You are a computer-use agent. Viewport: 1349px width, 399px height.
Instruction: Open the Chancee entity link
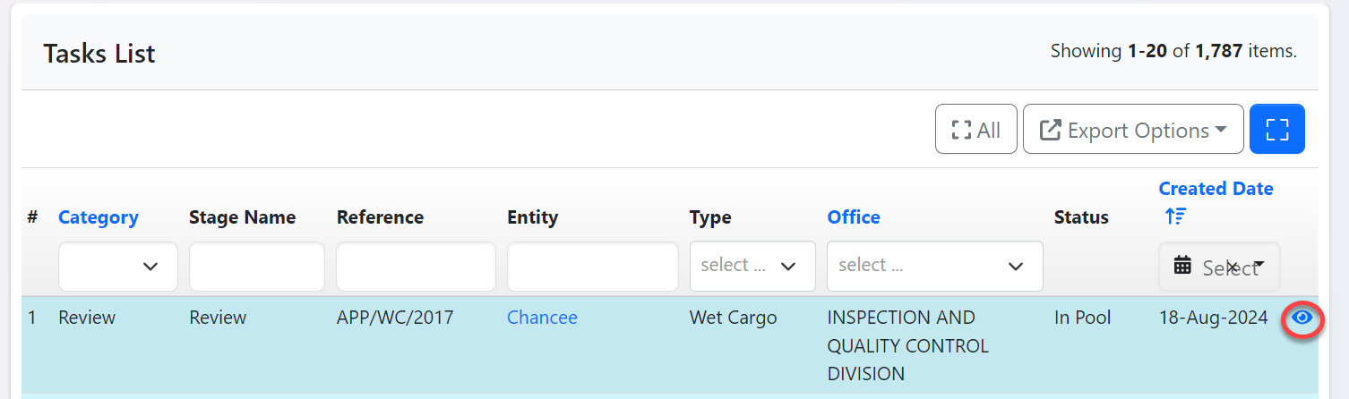[x=542, y=318]
